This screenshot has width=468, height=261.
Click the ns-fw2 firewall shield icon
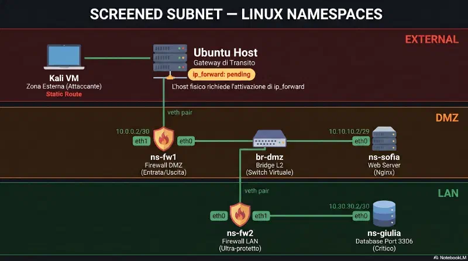pos(240,214)
